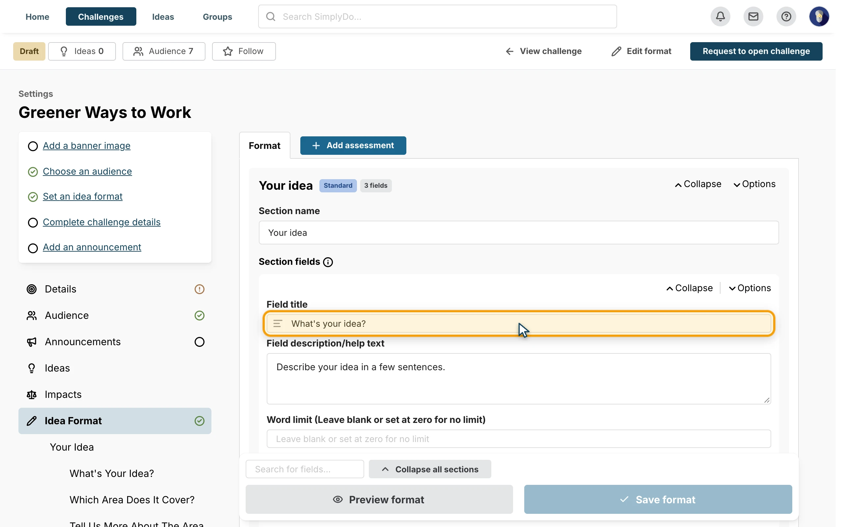Click Request to open challenge
The image size is (843, 527).
(756, 51)
